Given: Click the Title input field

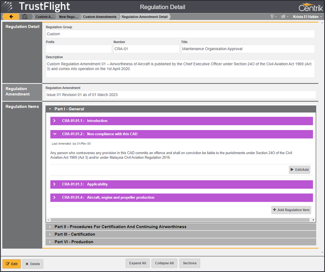Looking at the screenshot, I should click(248, 49).
